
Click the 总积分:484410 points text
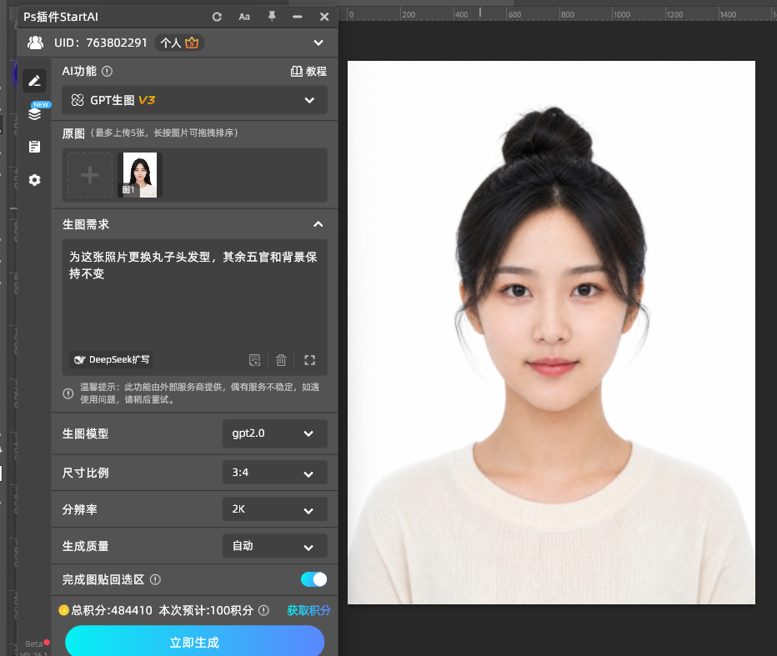[x=112, y=610]
